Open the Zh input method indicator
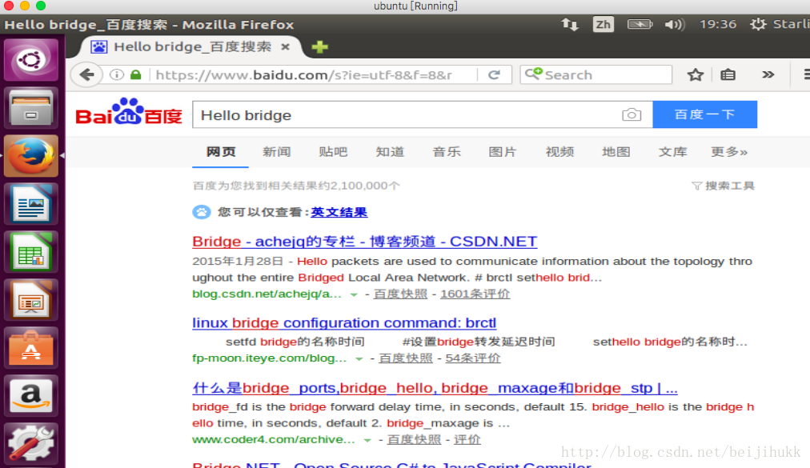This screenshot has width=810, height=468. pos(603,24)
